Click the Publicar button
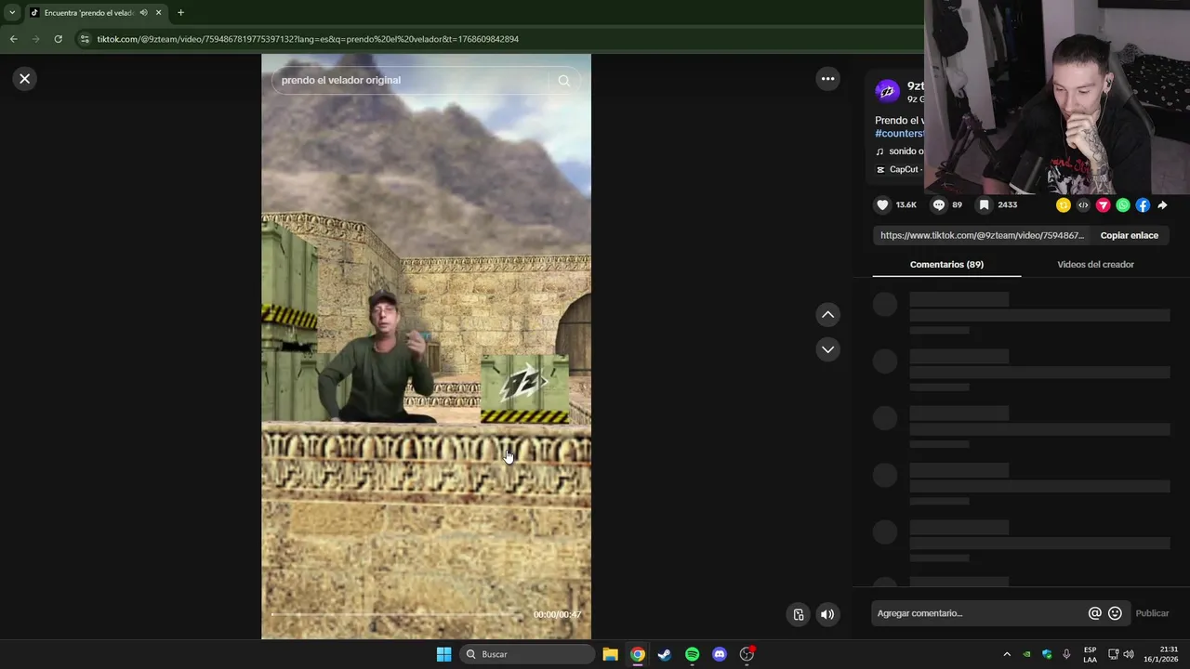 (x=1152, y=613)
